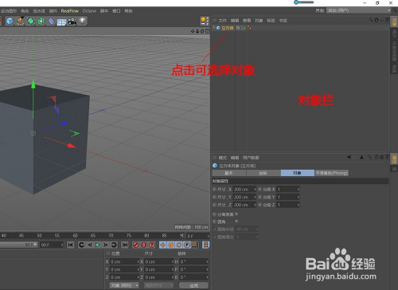The image size is (398, 290).
Task: Step back one frame
Action: pos(90,245)
